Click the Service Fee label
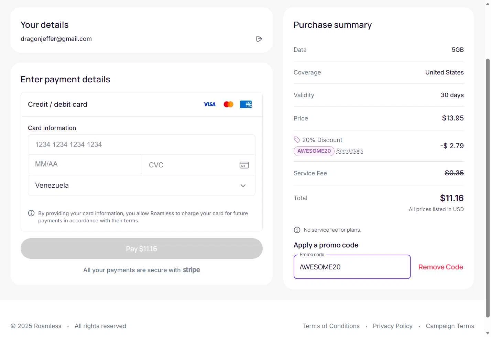 coord(310,173)
